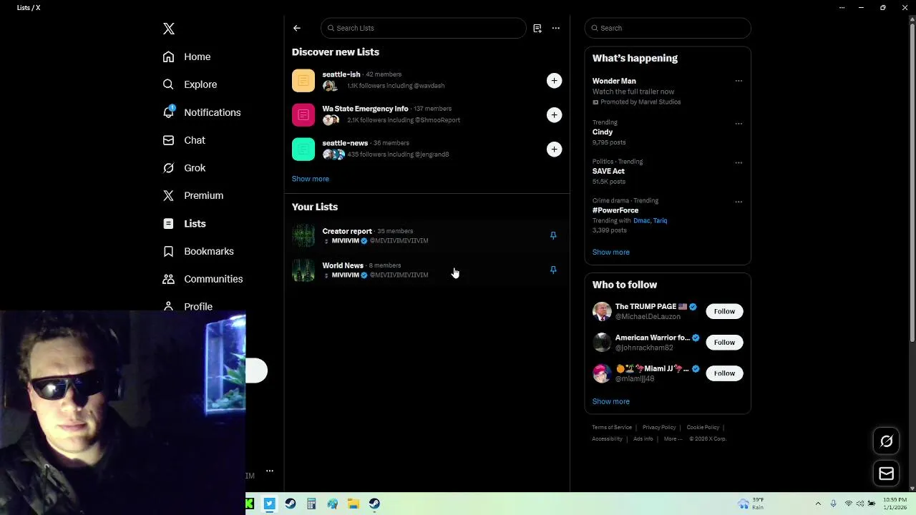The image size is (916, 515).
Task: Expand the More footer menu
Action: [x=673, y=438]
